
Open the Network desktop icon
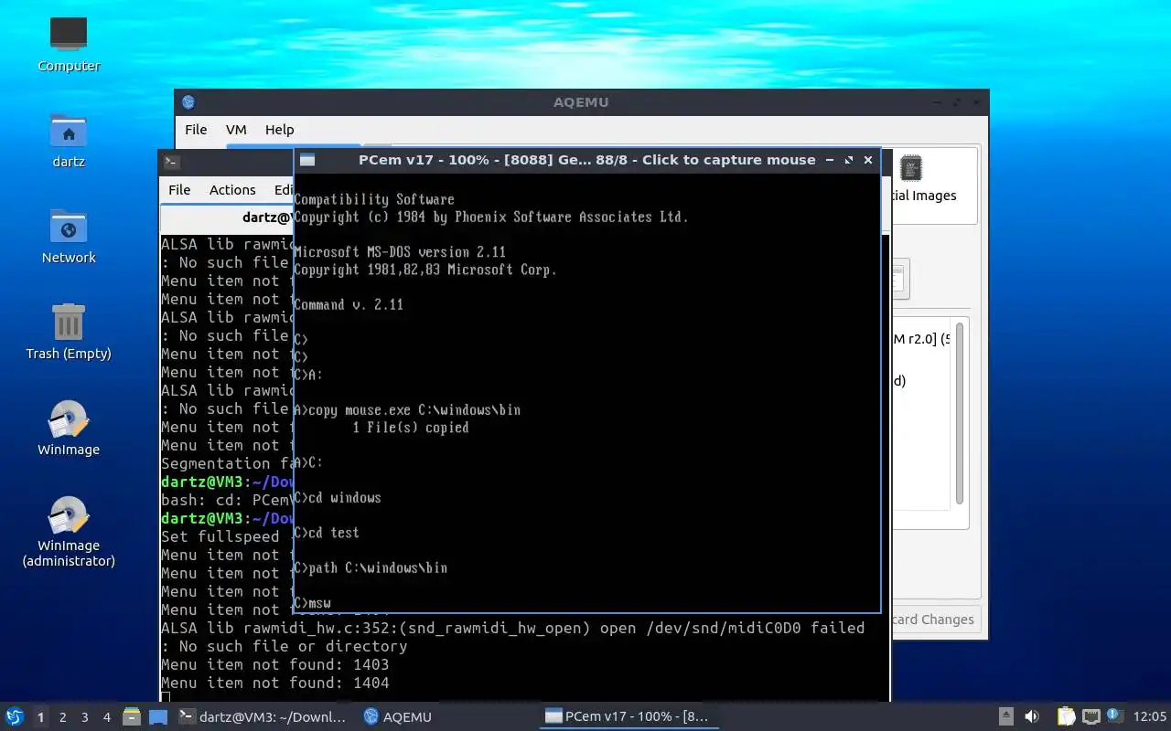coord(69,235)
